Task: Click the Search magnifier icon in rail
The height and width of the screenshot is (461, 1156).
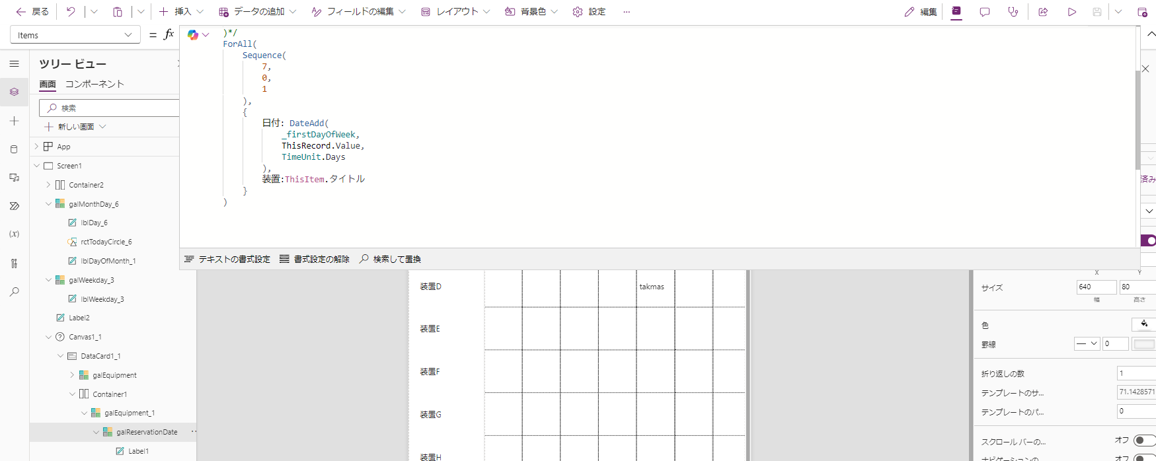Action: [14, 291]
